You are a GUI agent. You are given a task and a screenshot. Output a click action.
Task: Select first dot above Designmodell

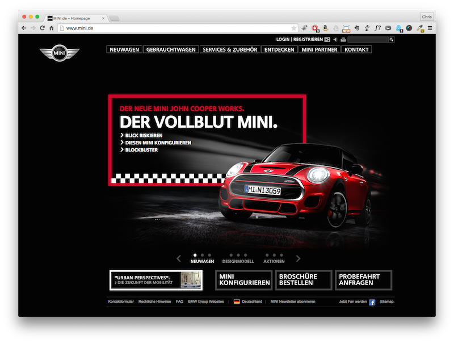pos(232,255)
